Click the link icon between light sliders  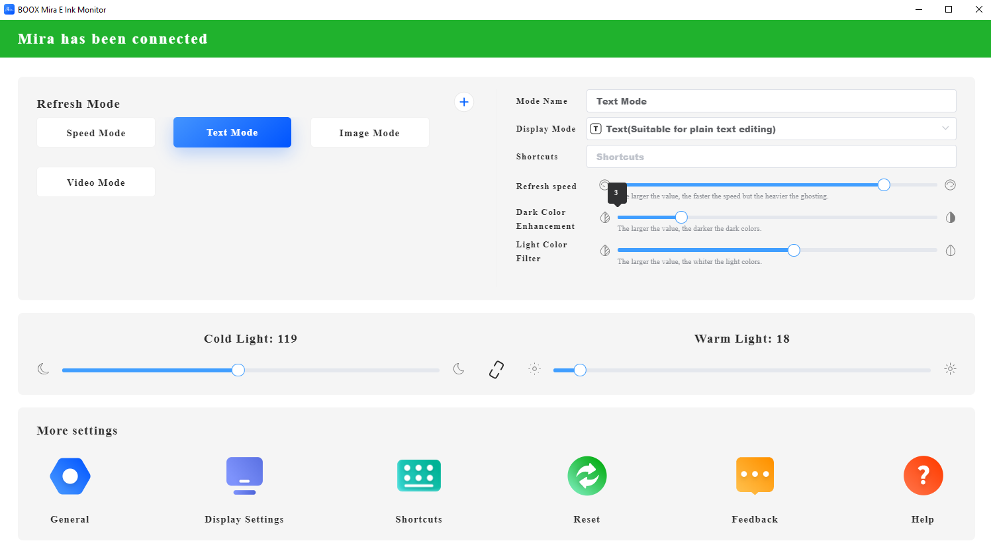(496, 370)
